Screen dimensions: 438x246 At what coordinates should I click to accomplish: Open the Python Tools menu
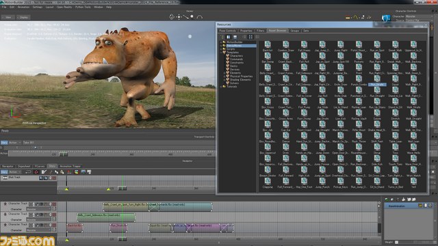pyautogui.click(x=83, y=7)
